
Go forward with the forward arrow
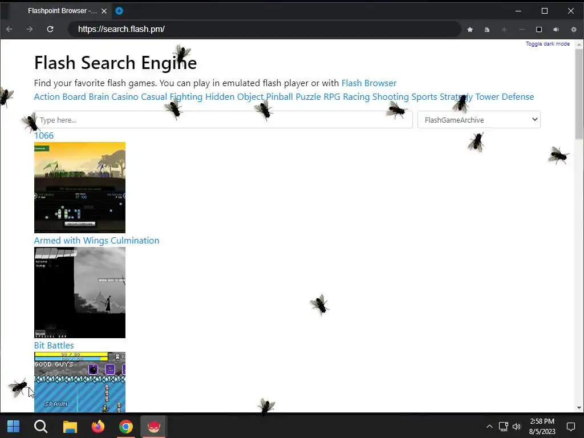tap(30, 29)
